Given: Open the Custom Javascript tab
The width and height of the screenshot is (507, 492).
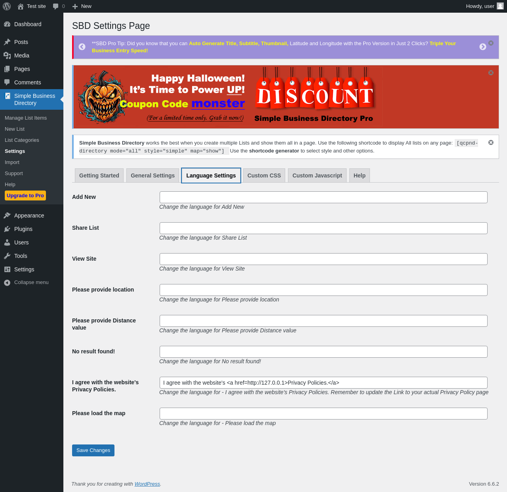Looking at the screenshot, I should [x=317, y=175].
